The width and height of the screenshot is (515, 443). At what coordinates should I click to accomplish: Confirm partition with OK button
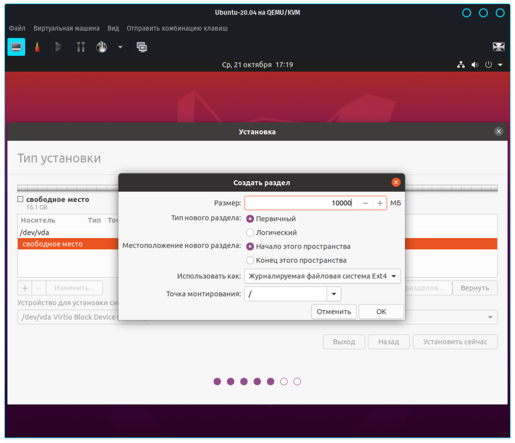[x=381, y=312]
